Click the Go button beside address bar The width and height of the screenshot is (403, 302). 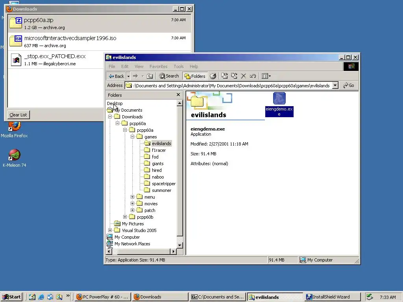pyautogui.click(x=349, y=85)
